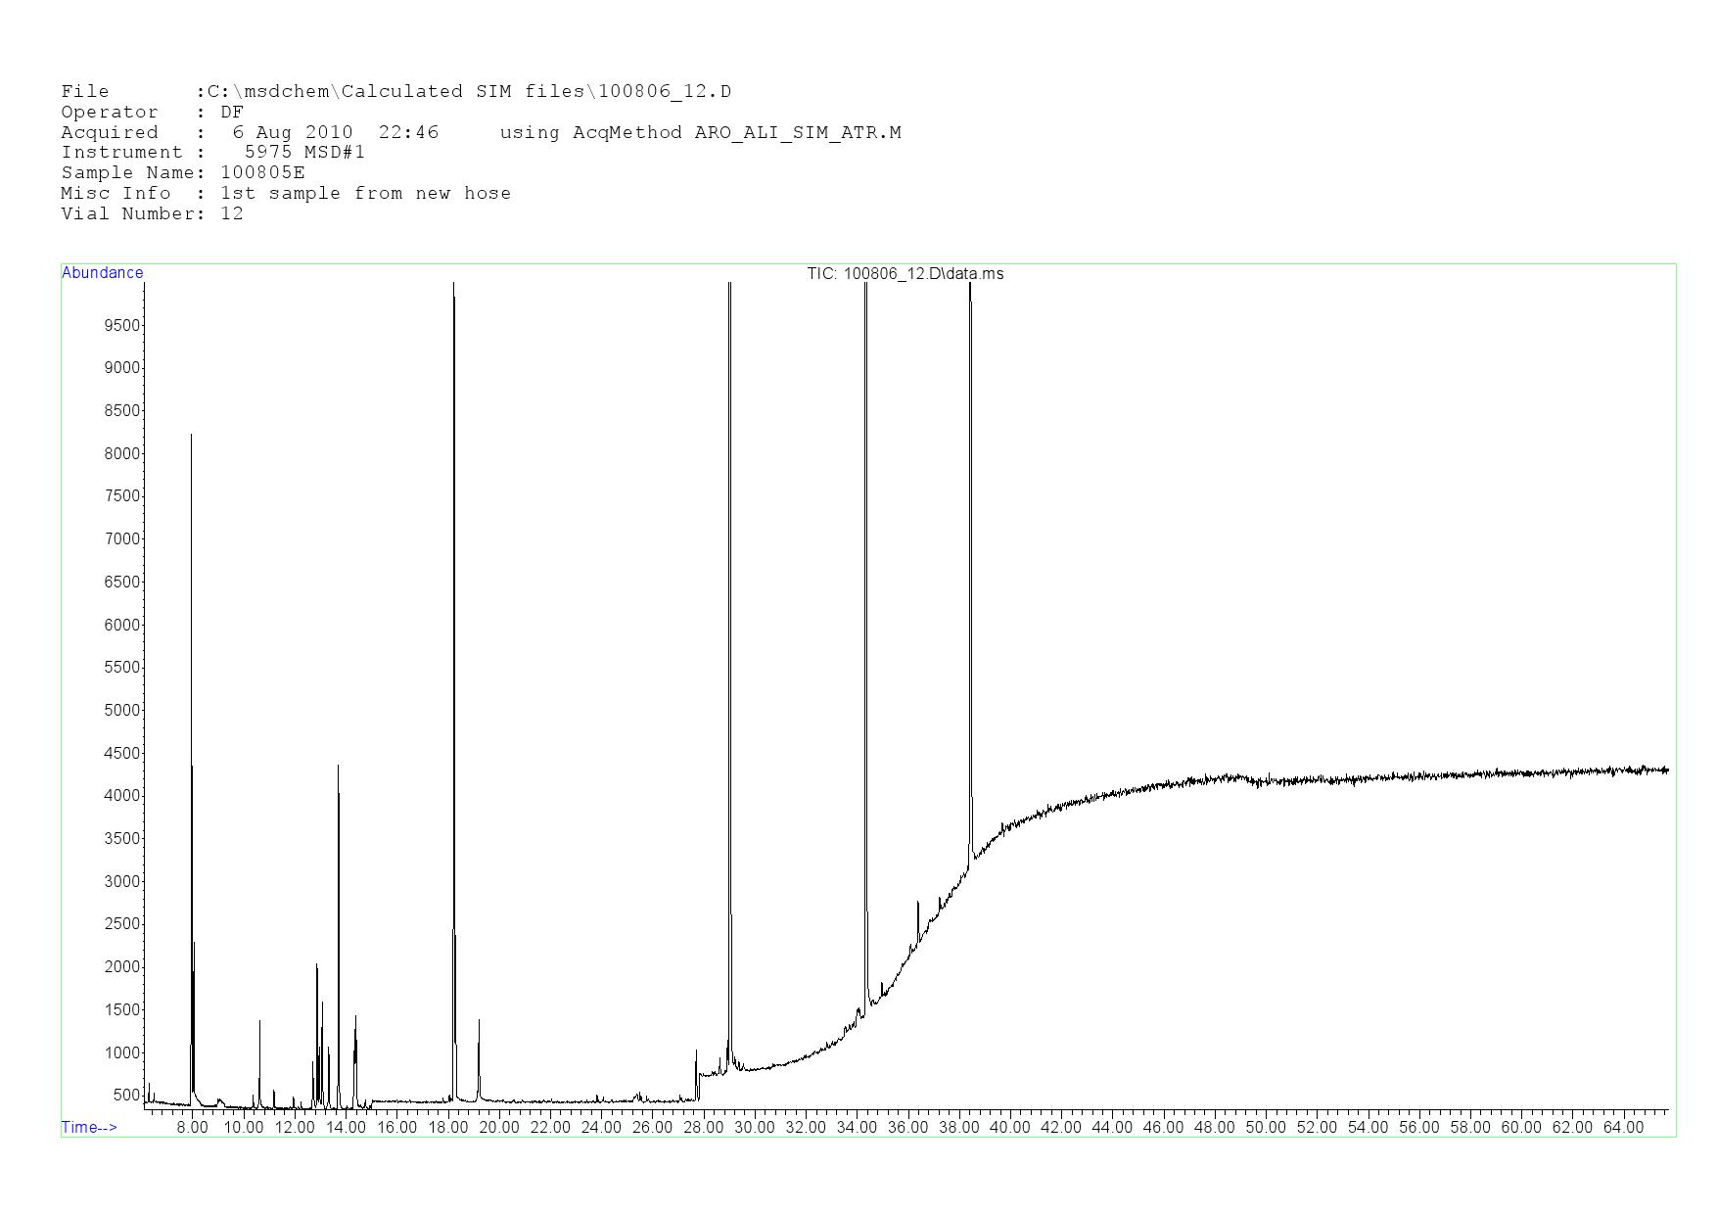Click the Instrument 5975 MSD#1 line
Screen dimensions: 1717x1214
(x=212, y=153)
